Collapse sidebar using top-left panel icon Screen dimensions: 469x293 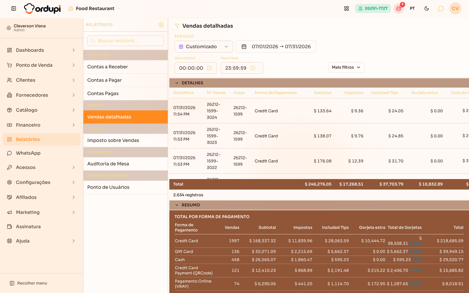14,8
